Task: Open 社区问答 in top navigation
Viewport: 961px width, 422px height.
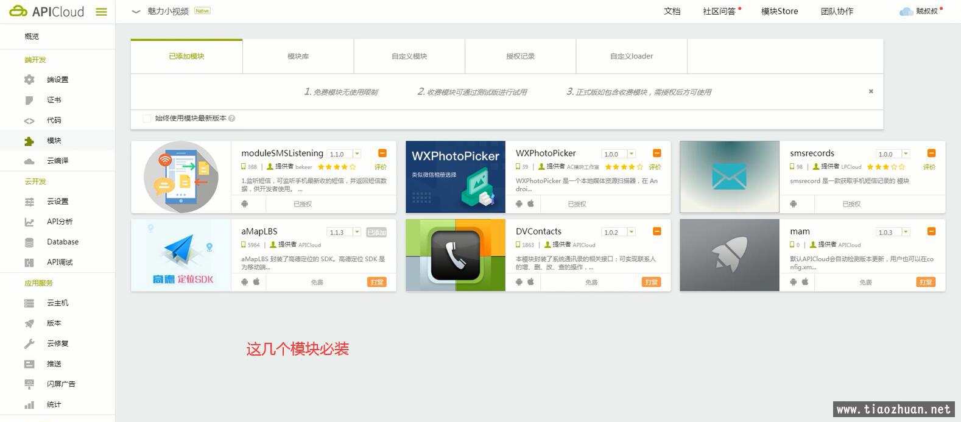Action: [719, 12]
